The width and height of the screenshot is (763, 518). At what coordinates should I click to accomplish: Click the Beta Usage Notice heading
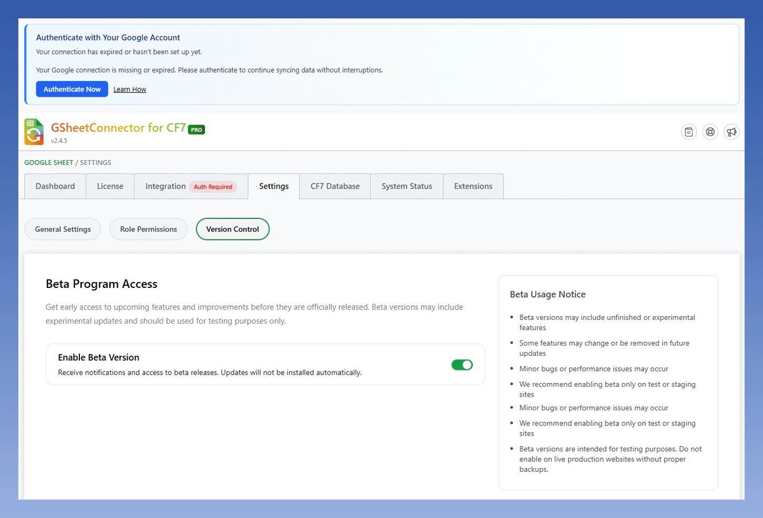pyautogui.click(x=548, y=295)
